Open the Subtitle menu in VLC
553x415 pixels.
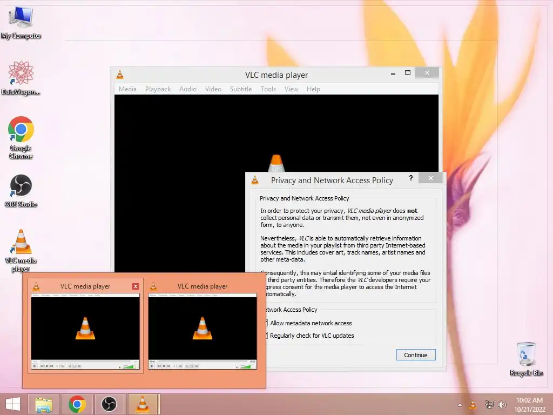pos(241,89)
